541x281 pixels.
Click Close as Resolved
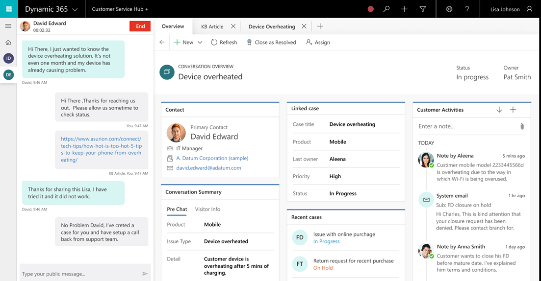pyautogui.click(x=271, y=43)
